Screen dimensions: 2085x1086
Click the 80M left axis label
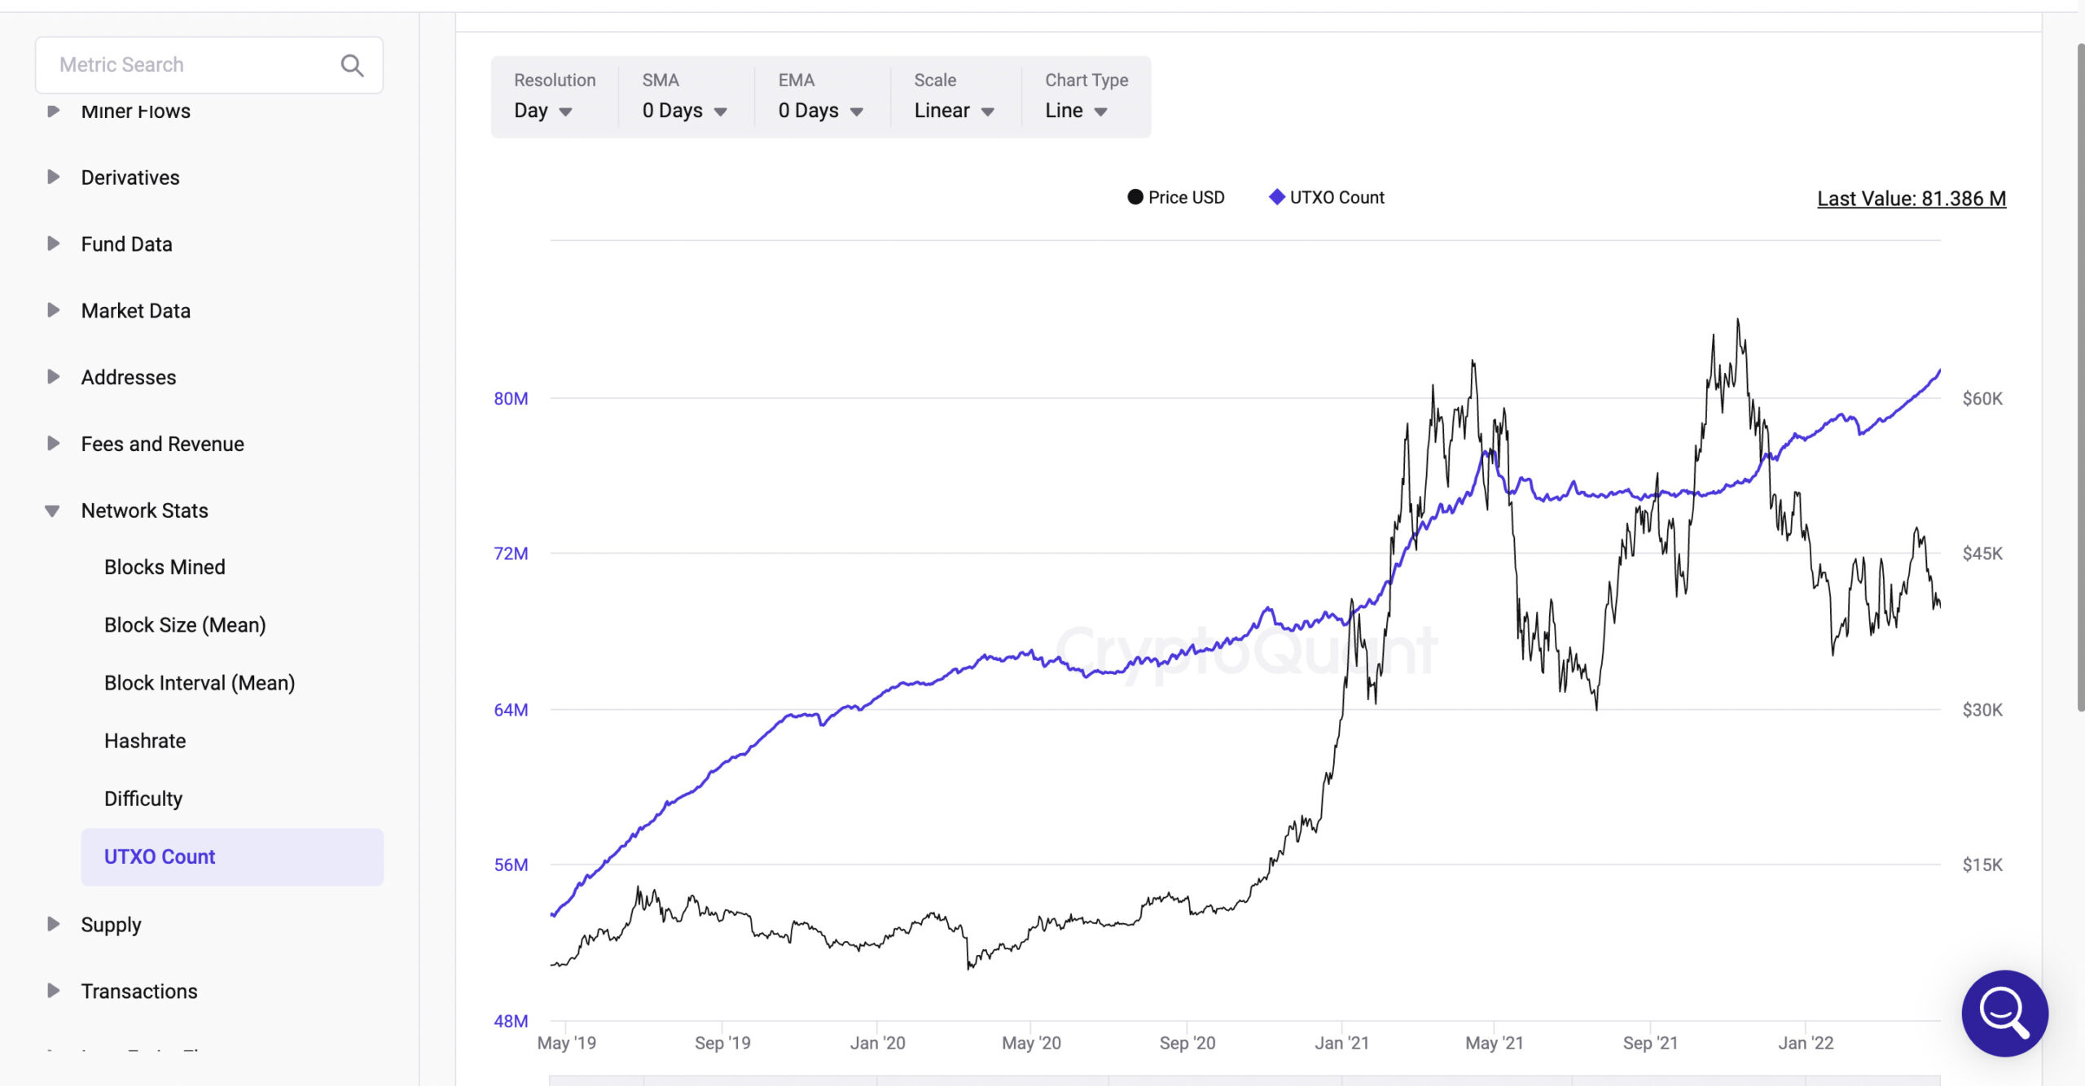click(511, 399)
